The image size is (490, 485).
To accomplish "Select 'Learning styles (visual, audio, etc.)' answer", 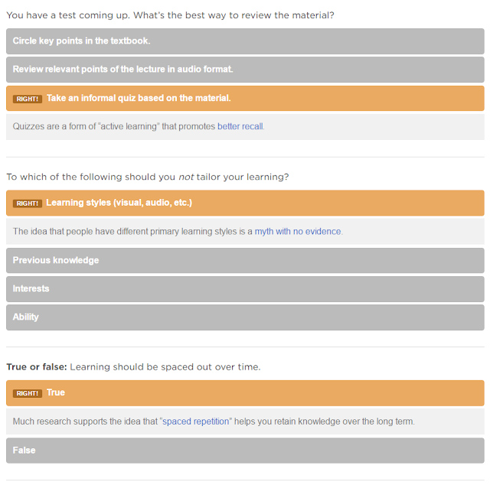I will click(245, 203).
